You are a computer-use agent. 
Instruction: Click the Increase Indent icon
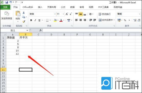[95, 20]
